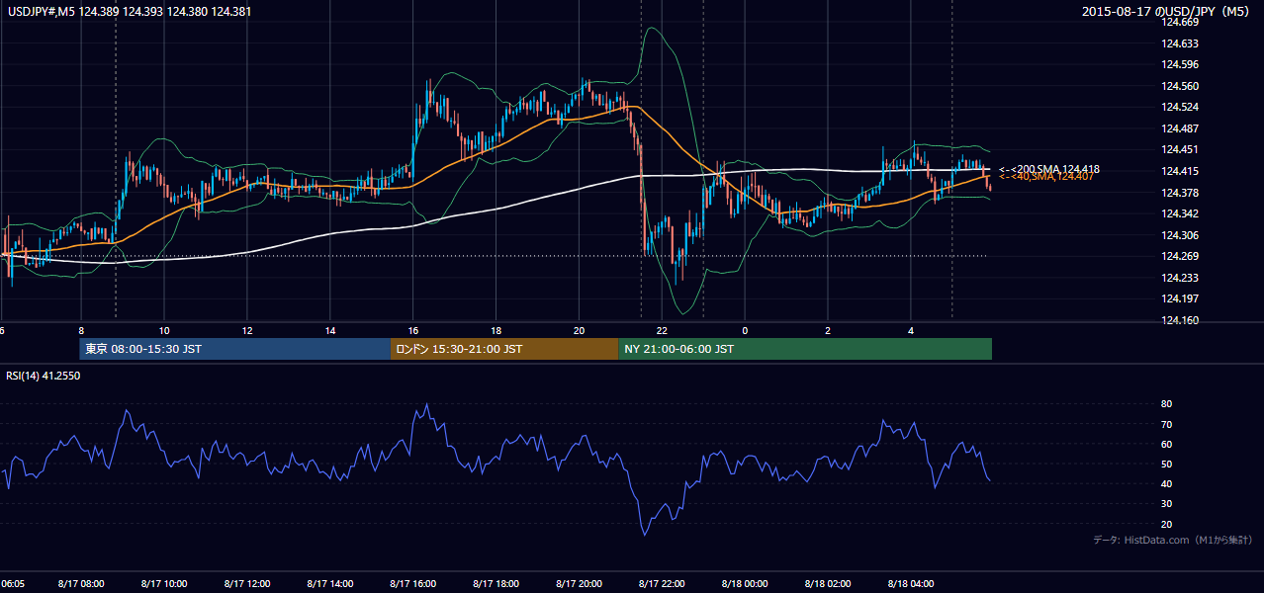
Task: Click the 124.669 price axis label
Action: point(1180,22)
